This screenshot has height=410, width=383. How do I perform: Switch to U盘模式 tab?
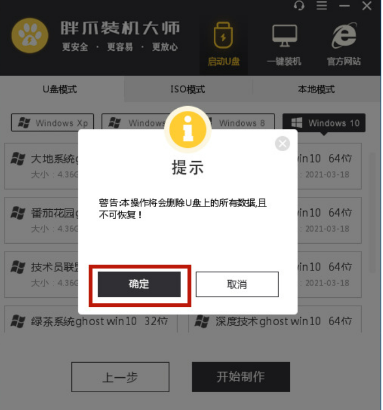pyautogui.click(x=60, y=89)
